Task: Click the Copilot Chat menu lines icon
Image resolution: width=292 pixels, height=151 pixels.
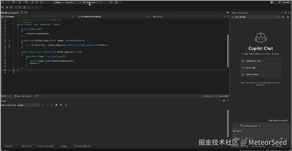Action: 288,17
